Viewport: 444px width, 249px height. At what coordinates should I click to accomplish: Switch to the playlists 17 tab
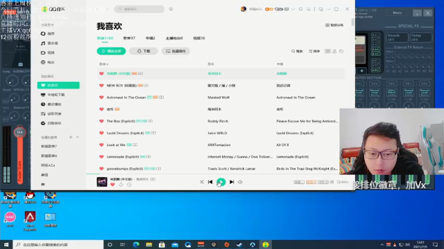pyautogui.click(x=129, y=38)
